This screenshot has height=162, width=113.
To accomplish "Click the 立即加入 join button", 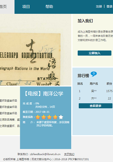I will tap(95, 53).
